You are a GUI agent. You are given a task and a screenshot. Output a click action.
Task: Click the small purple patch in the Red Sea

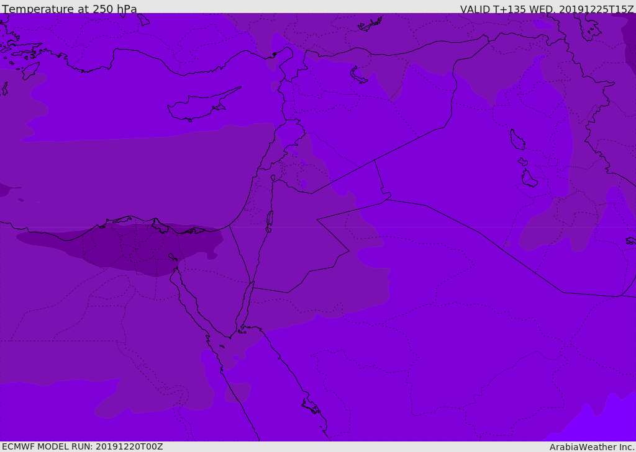pyautogui.click(x=238, y=392)
